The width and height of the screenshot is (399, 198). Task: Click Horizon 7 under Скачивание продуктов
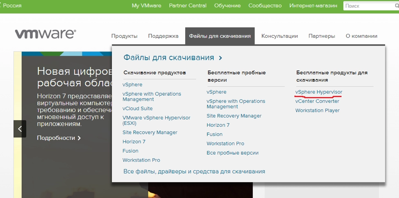(x=134, y=142)
